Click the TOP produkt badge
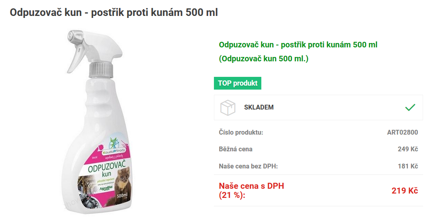The image size is (439, 221). point(237,83)
